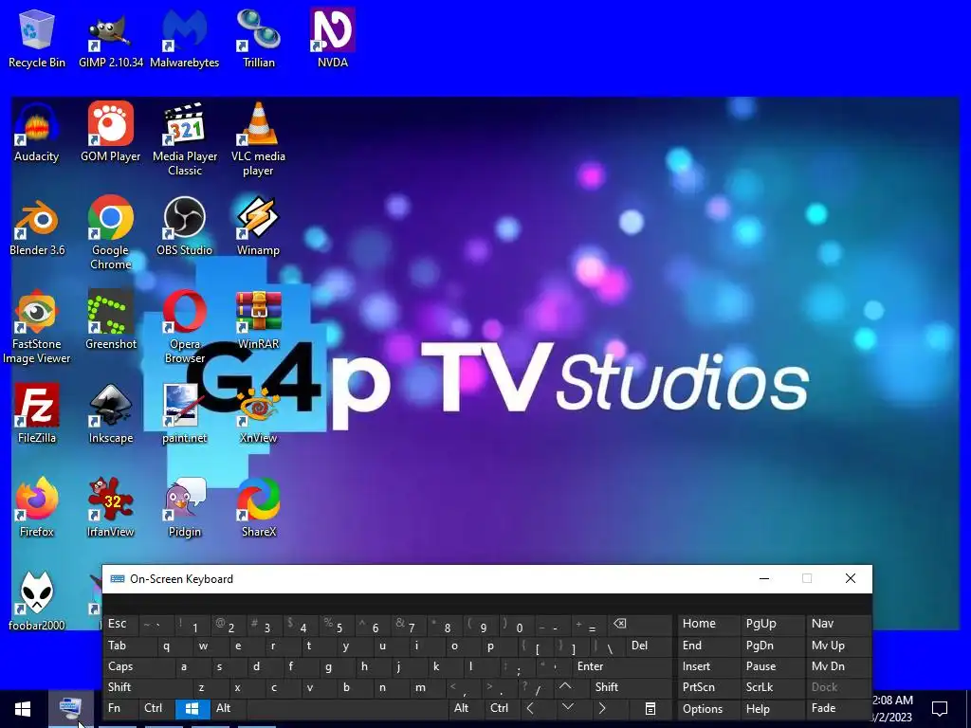Launch GIMP 2.10.34 from desktop

point(111,38)
